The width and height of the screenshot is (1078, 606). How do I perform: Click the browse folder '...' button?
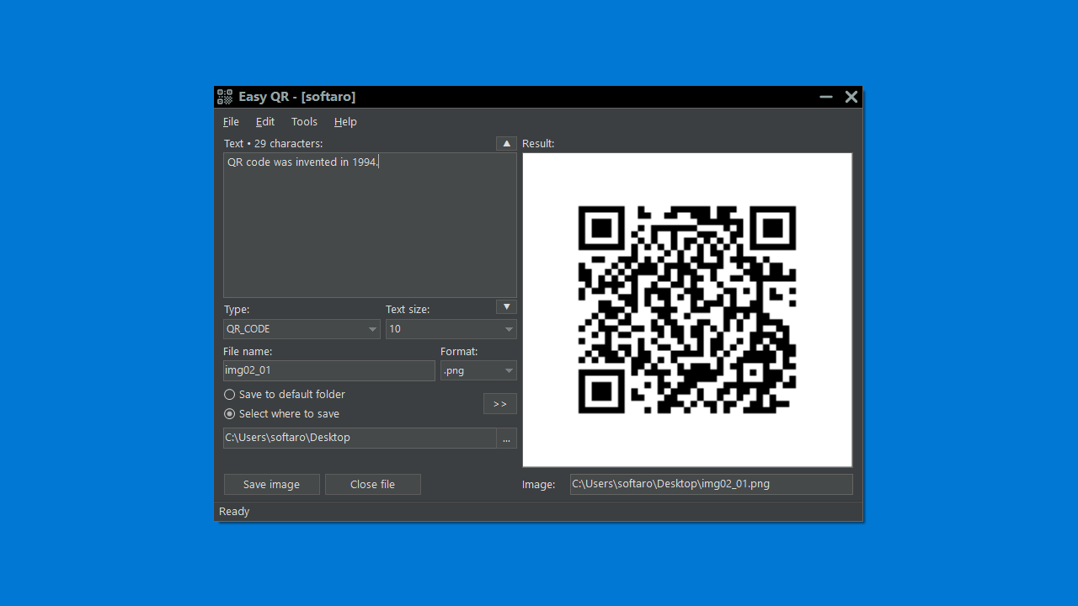click(507, 438)
